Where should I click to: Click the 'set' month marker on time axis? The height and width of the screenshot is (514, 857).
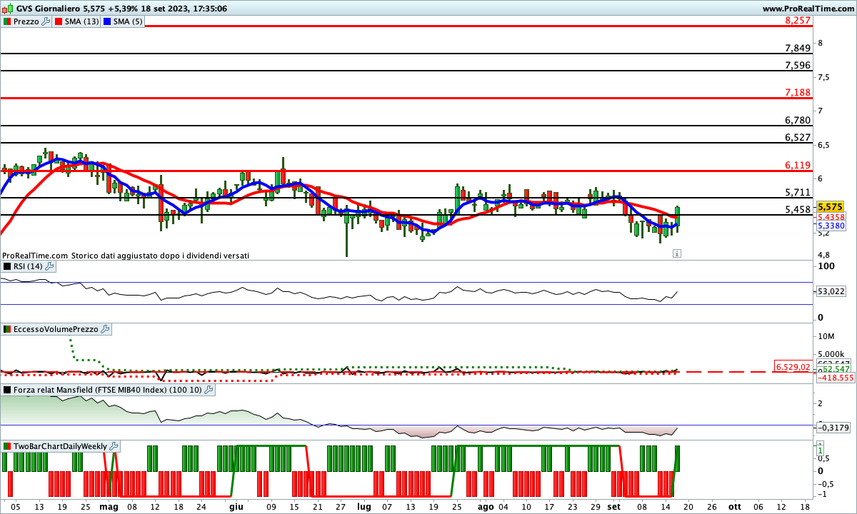(x=613, y=506)
